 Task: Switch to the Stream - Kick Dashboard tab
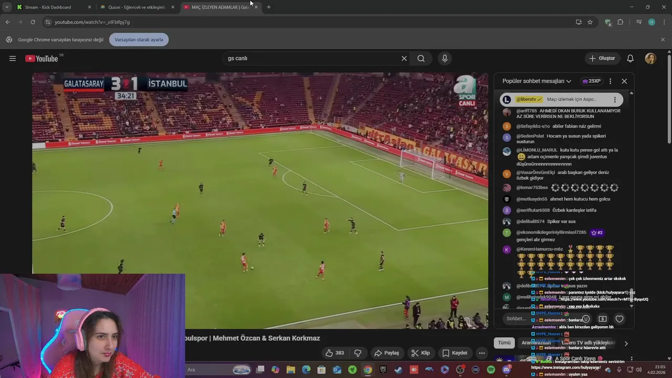54,7
